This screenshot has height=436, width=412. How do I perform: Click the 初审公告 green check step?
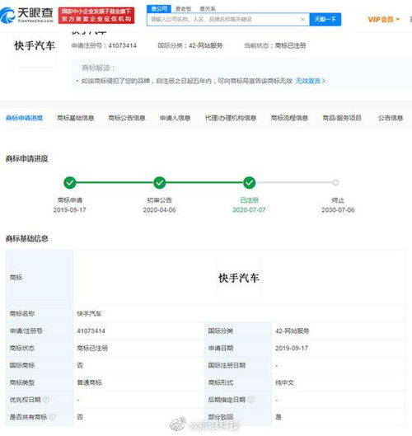pos(160,183)
